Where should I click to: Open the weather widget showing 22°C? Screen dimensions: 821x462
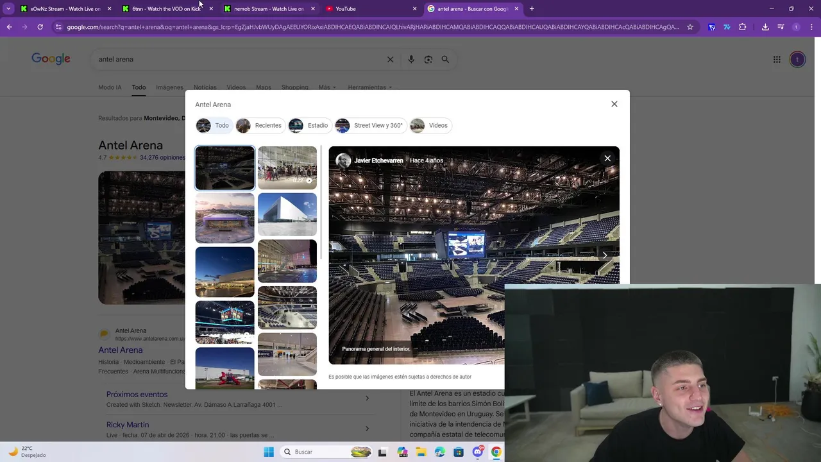(x=27, y=452)
